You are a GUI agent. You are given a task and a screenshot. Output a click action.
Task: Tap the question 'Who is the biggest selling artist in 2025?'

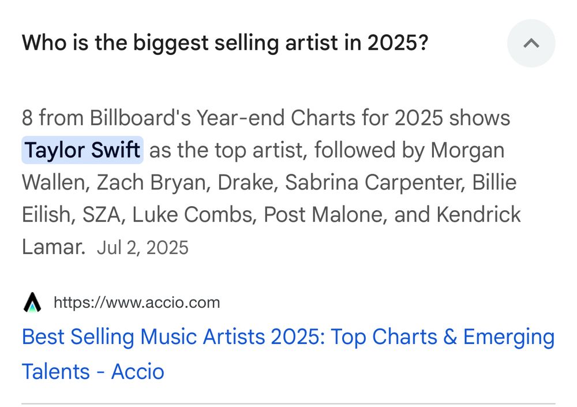[225, 43]
